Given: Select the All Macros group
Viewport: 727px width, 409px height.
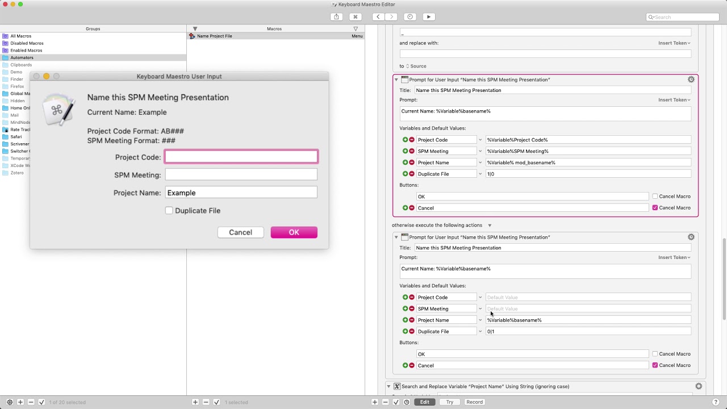Looking at the screenshot, I should click(20, 36).
